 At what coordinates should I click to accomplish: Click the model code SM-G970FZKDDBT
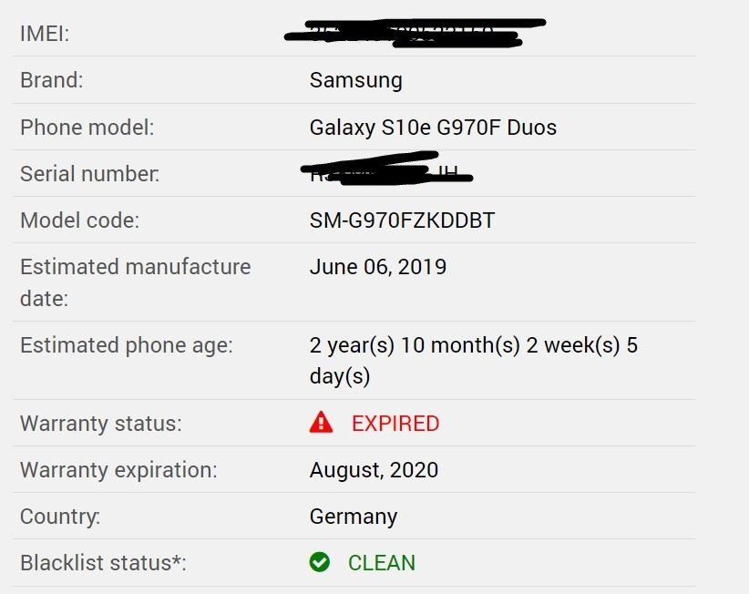[x=402, y=220]
